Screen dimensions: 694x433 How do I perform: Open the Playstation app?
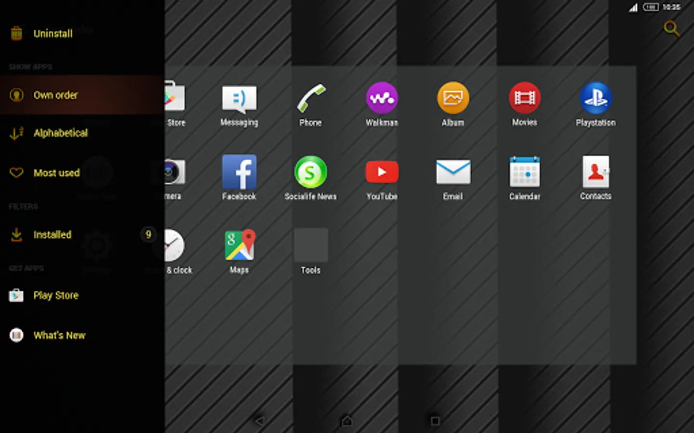point(596,98)
